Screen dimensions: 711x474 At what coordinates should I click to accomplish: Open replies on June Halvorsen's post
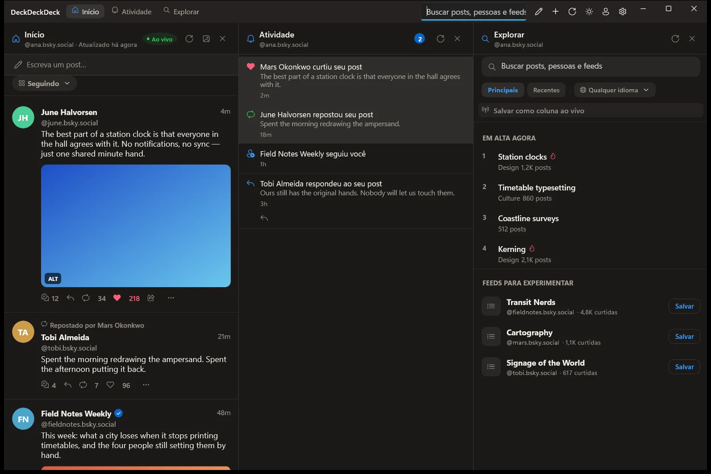[x=50, y=298]
